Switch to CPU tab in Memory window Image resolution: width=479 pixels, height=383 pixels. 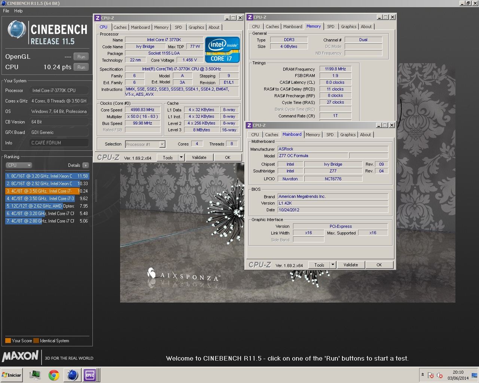[x=256, y=27]
